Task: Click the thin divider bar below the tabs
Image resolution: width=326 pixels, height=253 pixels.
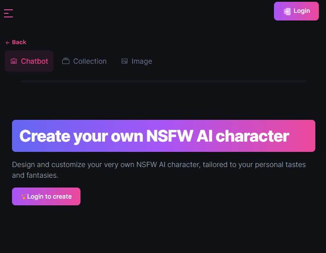Action: click(163, 82)
